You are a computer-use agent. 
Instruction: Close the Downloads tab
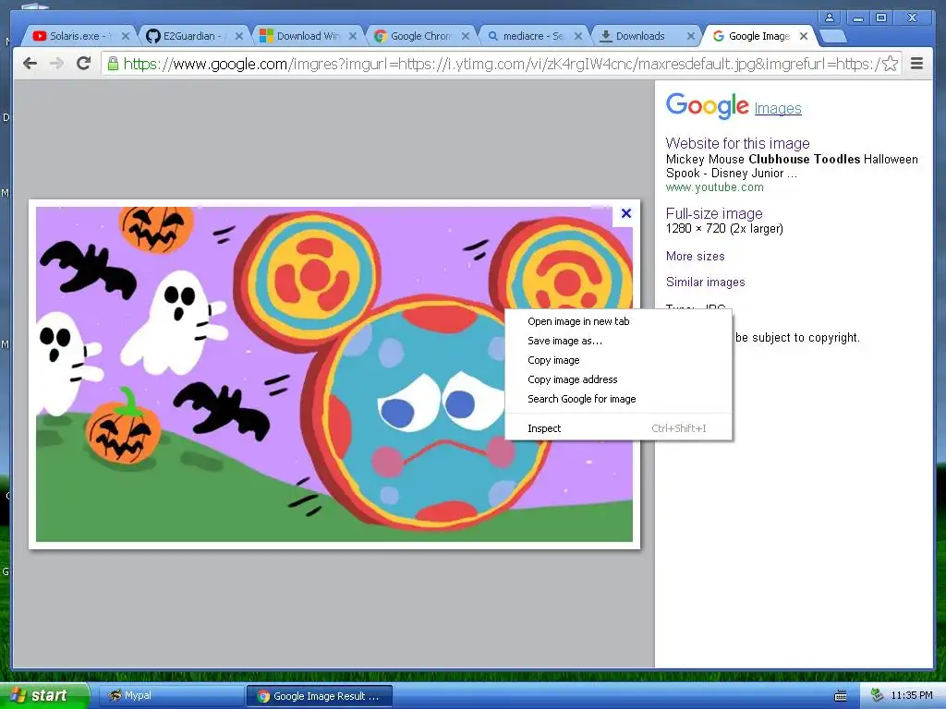click(691, 36)
